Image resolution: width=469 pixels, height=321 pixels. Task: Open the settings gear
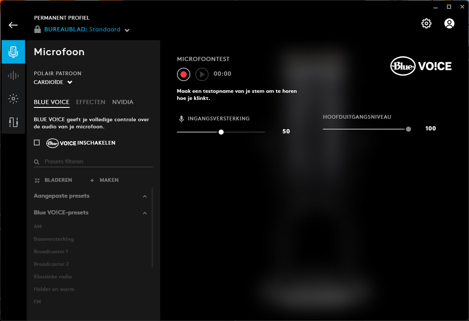(x=426, y=23)
